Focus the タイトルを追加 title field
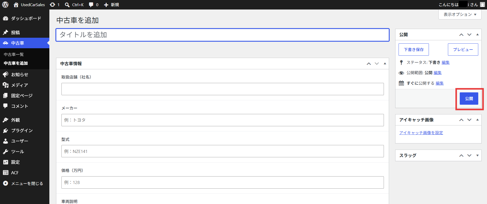Screen dimensions: 487x204 point(222,35)
